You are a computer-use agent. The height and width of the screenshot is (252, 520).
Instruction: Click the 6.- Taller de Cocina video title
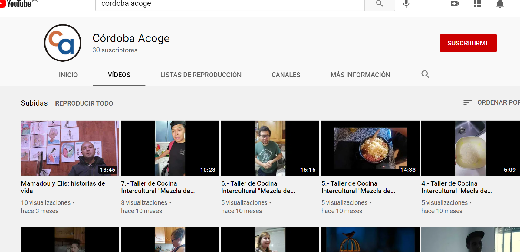(x=258, y=187)
